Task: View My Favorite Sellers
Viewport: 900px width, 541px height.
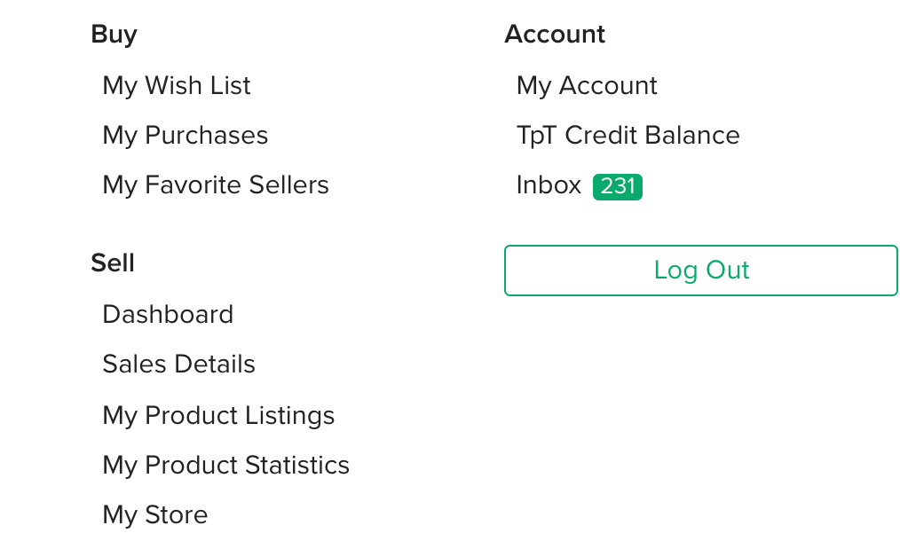Action: [216, 184]
